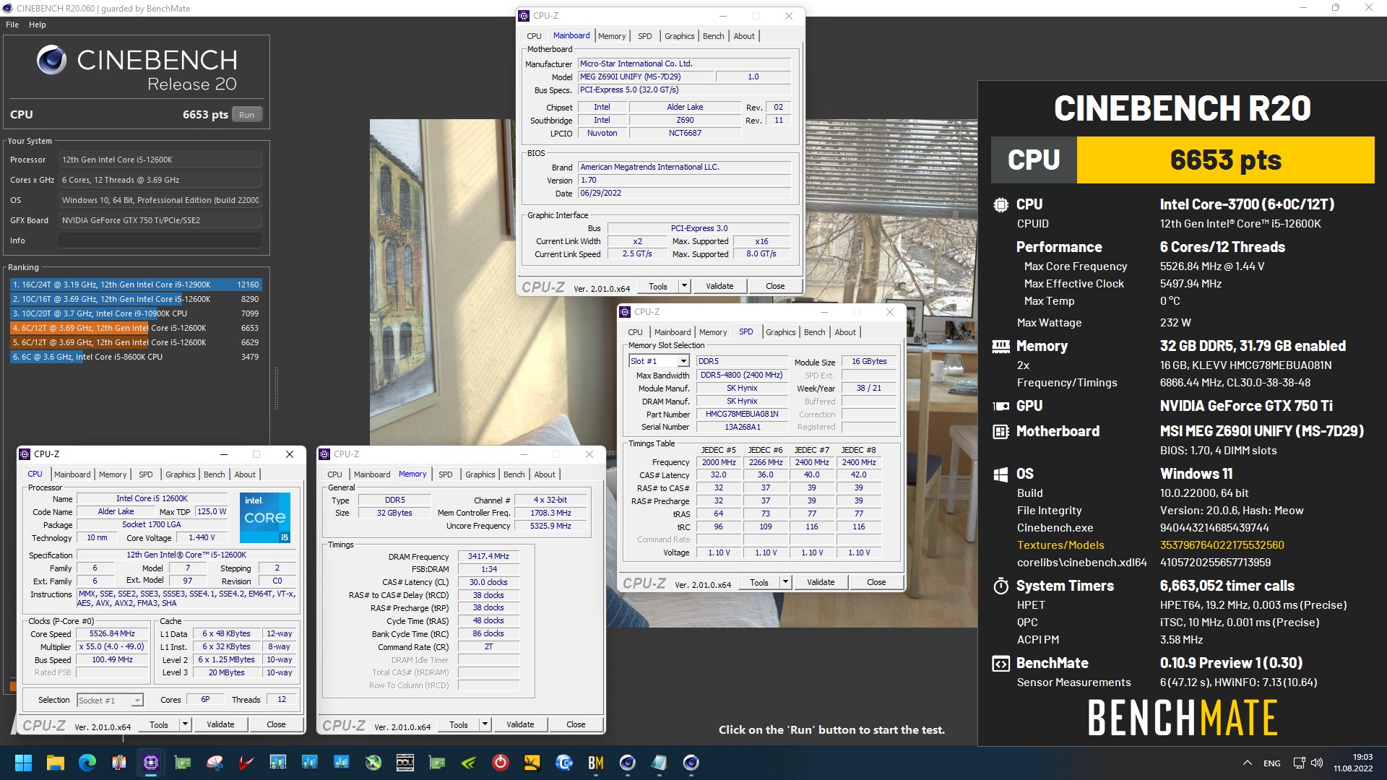
Task: Expand Tools dropdown arrow in CPU-Z SPD window
Action: pyautogui.click(x=785, y=582)
